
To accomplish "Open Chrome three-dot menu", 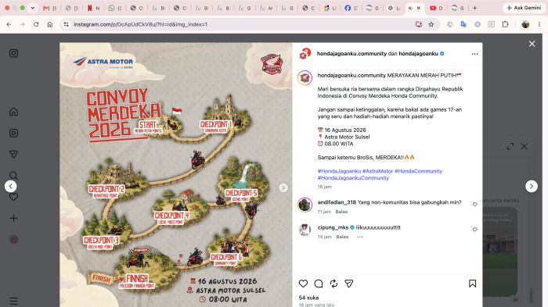I will 539,24.
